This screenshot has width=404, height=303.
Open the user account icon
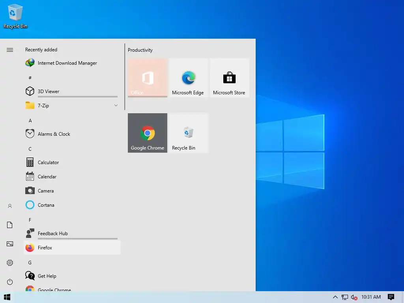10,206
